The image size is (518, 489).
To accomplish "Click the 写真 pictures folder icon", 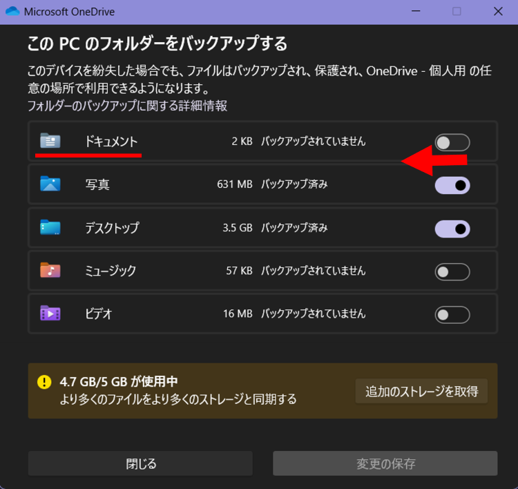I will point(50,184).
